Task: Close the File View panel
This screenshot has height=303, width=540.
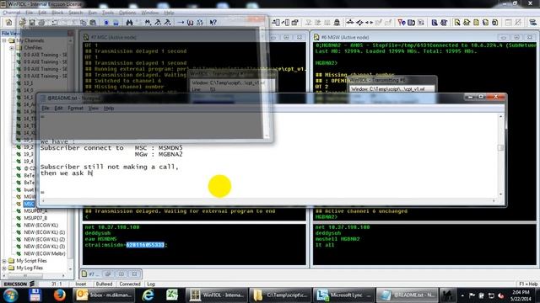Action: click(70, 34)
